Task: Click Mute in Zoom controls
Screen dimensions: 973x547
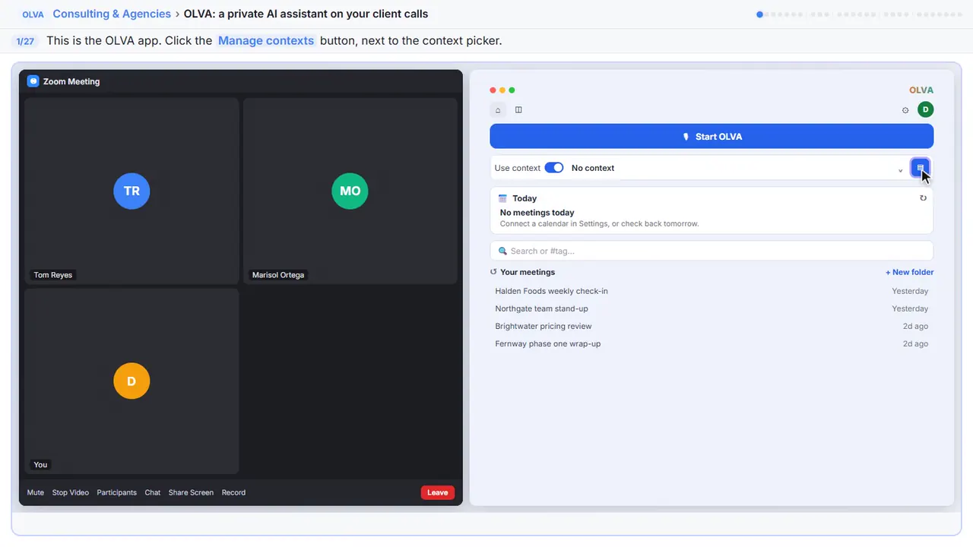Action: [x=36, y=492]
